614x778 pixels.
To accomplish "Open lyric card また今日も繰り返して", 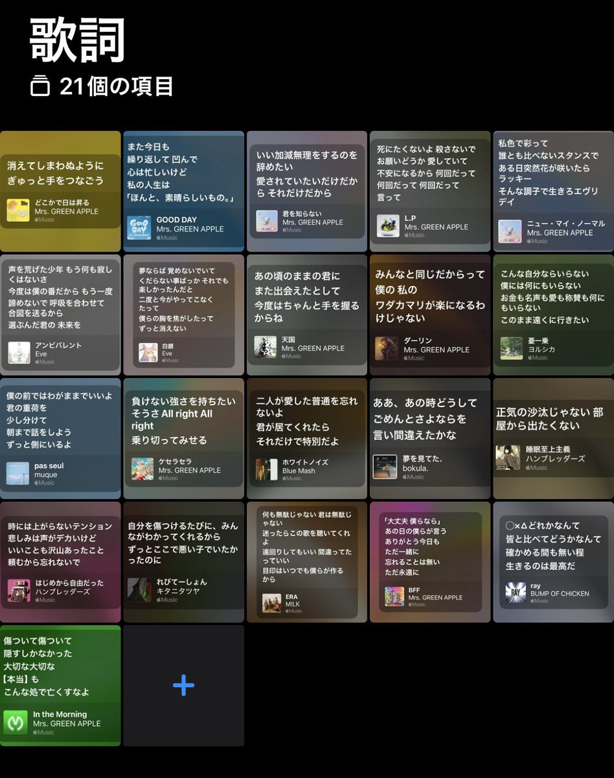I will 184,191.
